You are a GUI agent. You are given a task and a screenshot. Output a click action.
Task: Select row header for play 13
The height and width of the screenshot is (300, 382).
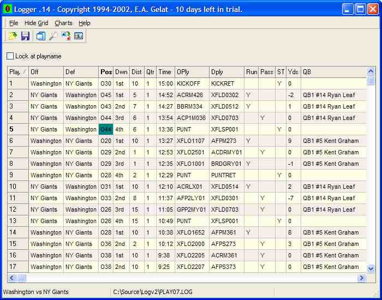[x=18, y=221]
